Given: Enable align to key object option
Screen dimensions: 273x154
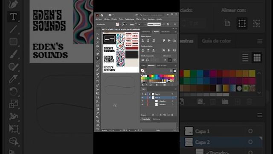Looking at the screenshot, I should pyautogui.click(x=174, y=60).
